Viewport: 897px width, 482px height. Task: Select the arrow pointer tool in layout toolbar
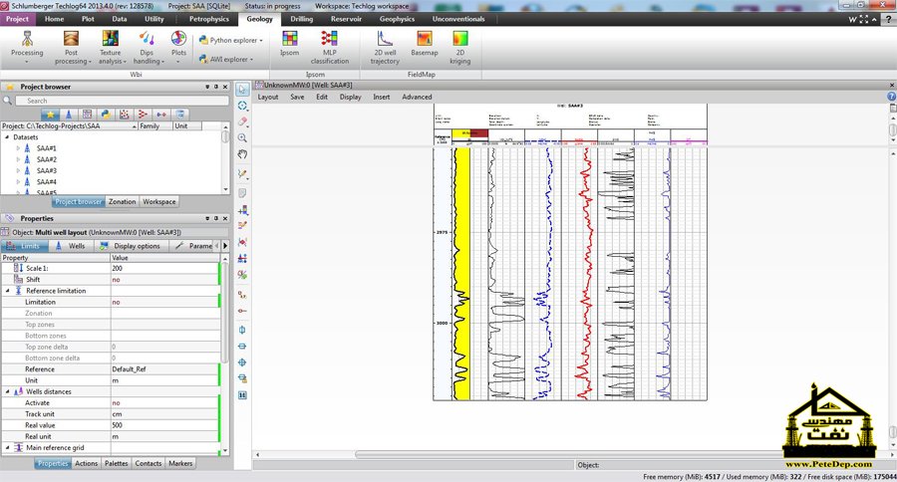point(242,90)
